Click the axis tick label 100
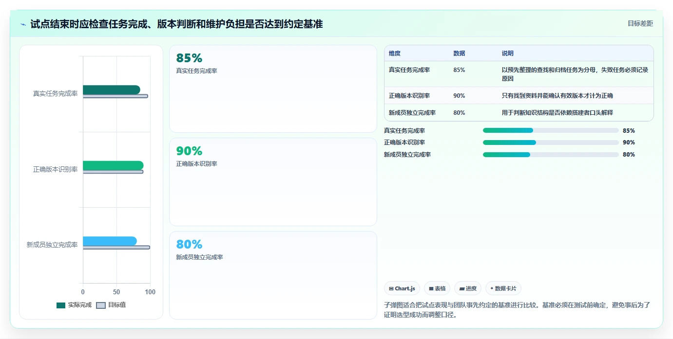 click(150, 292)
